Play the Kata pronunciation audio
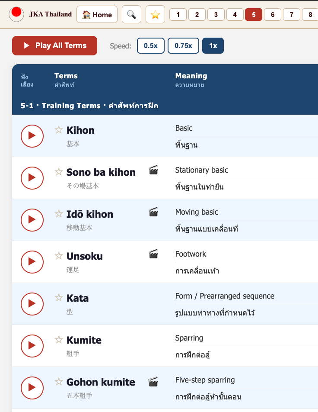318x412 pixels. coord(32,304)
